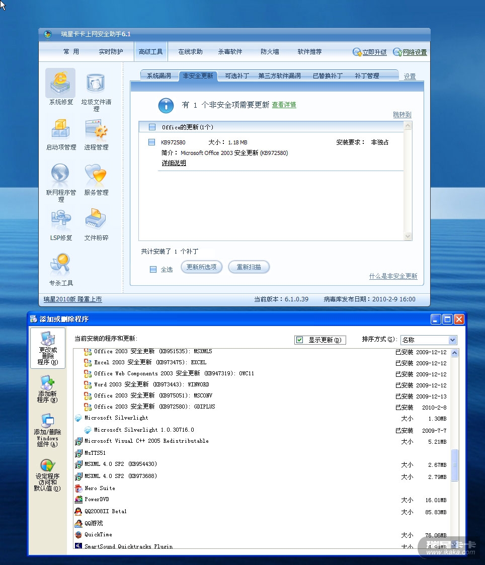Click the 重新扫描 button

tap(249, 267)
